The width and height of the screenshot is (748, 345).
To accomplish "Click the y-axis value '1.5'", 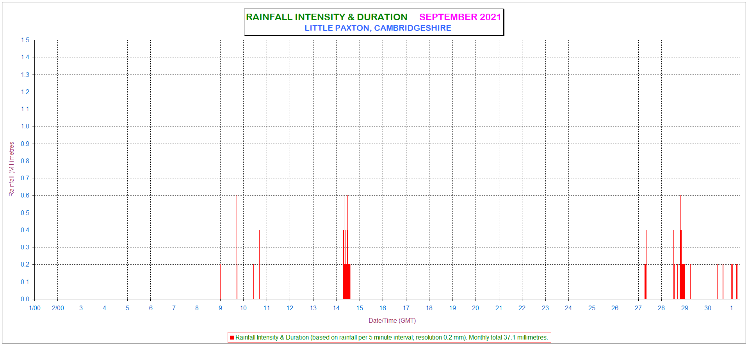I will (25, 40).
